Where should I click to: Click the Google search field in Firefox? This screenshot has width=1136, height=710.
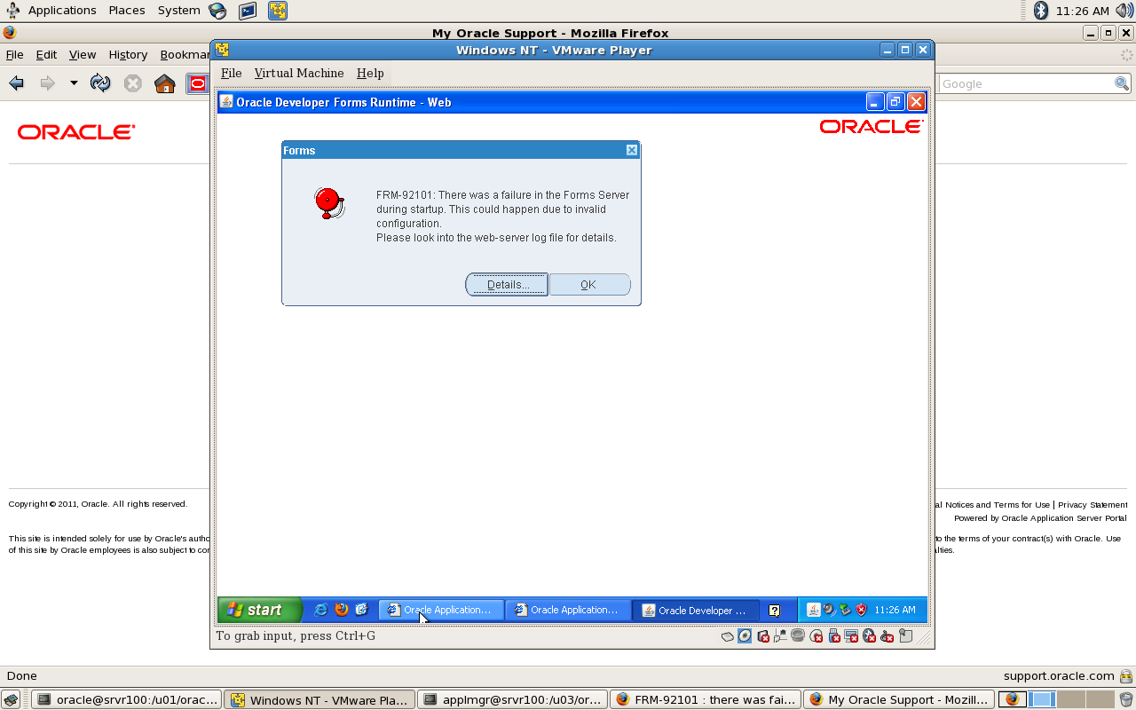(x=1025, y=83)
